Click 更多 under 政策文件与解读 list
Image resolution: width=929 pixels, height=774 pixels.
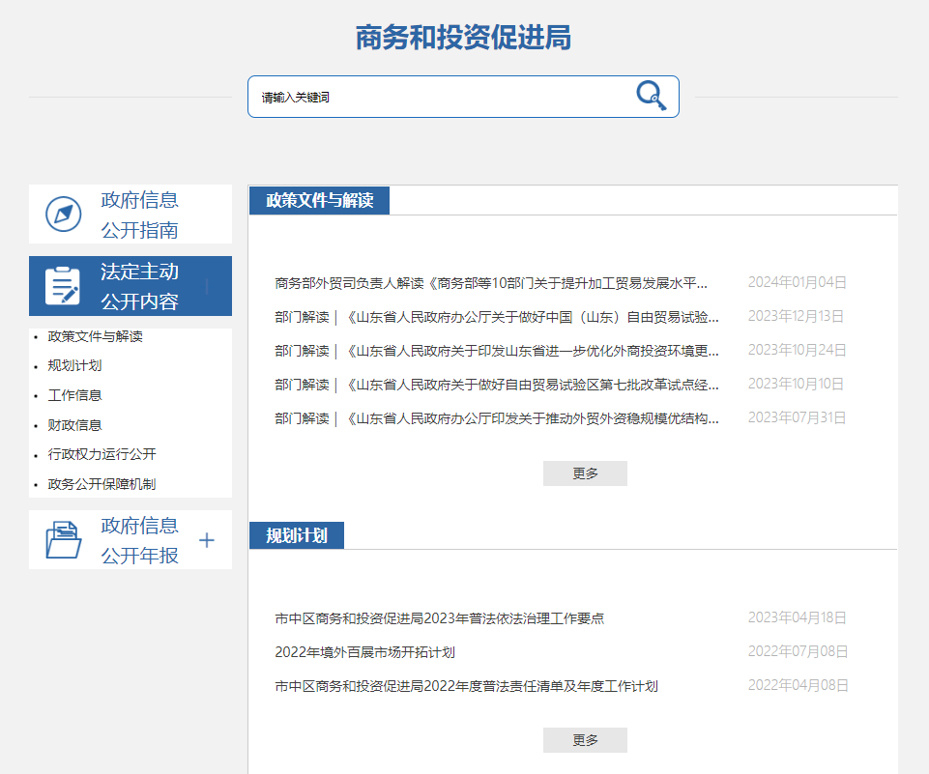coord(585,473)
